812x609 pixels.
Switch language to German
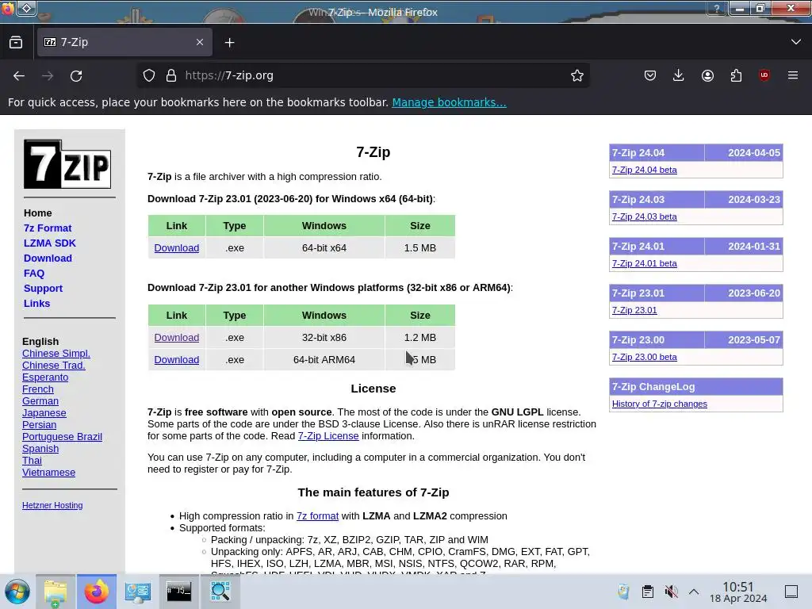[40, 400]
